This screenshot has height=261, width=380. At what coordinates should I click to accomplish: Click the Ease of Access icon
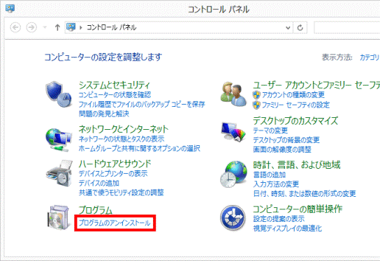click(233, 218)
